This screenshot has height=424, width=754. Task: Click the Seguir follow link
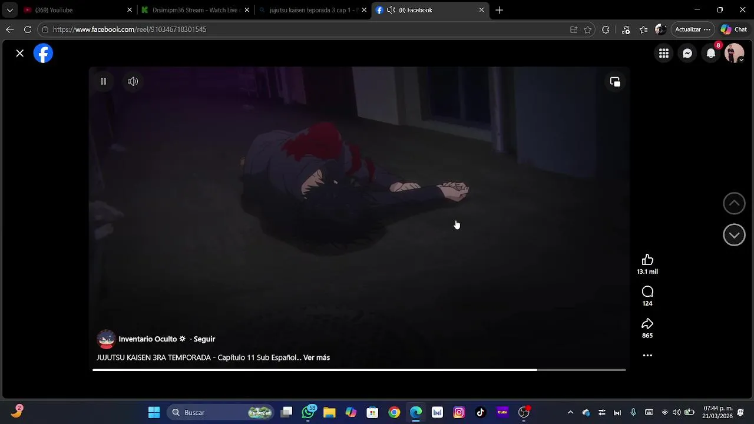(204, 339)
